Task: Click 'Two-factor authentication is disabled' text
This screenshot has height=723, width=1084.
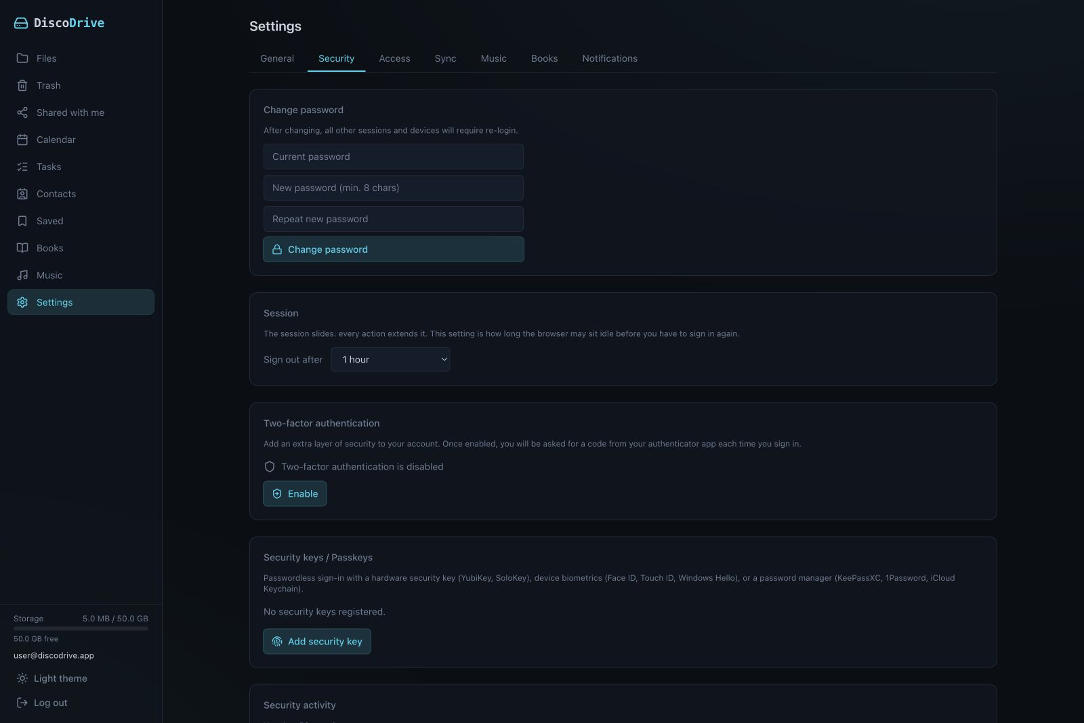Action: click(x=362, y=467)
